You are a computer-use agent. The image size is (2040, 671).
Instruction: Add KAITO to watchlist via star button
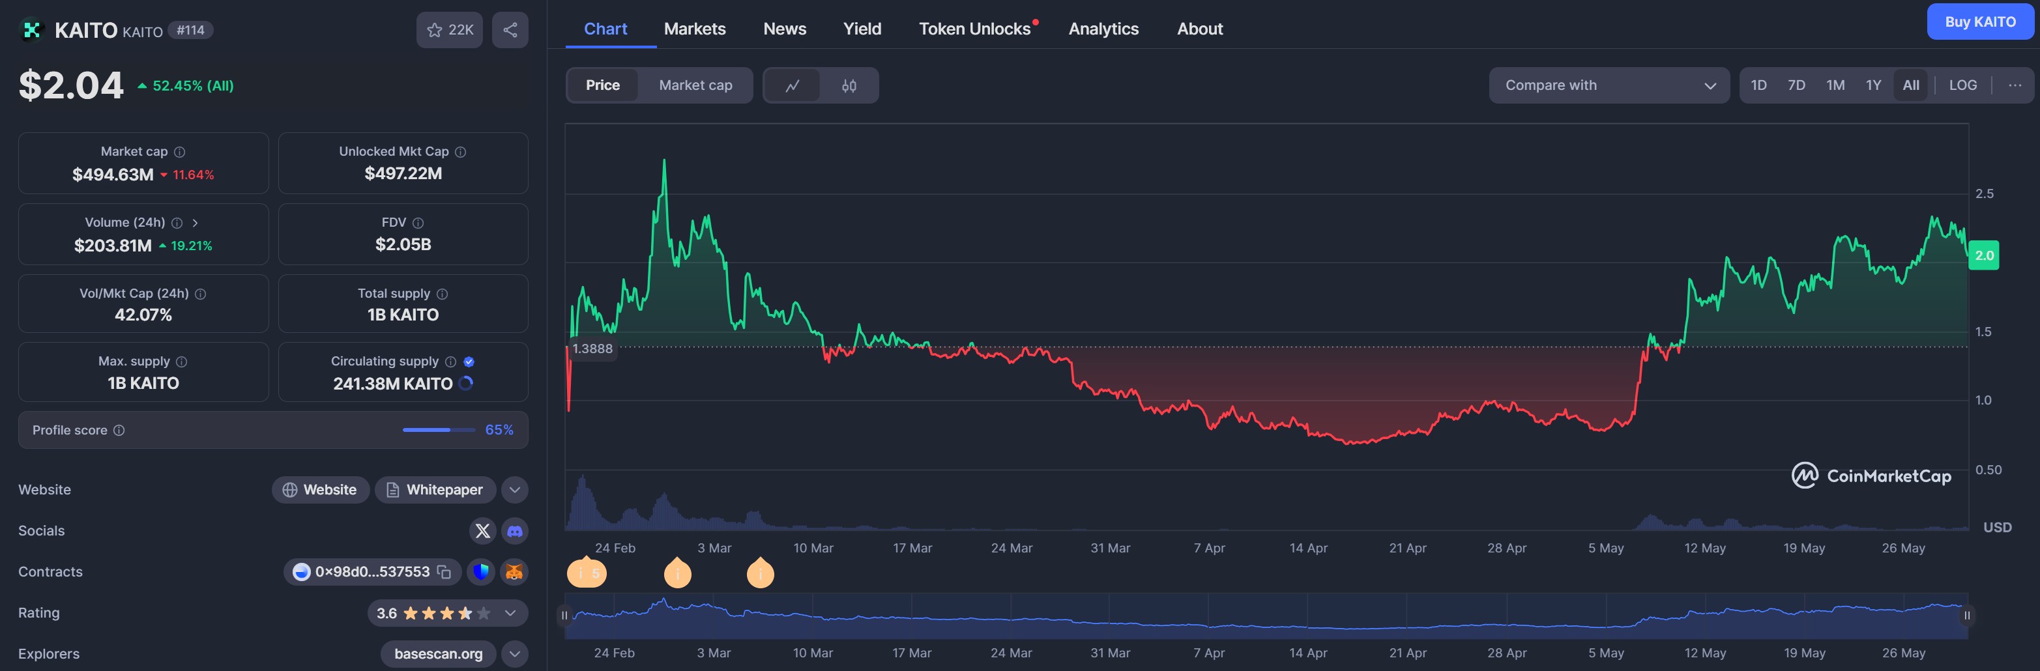pos(449,30)
